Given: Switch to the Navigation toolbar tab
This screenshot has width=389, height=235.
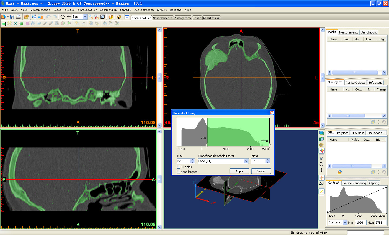Looking at the screenshot, I should tap(183, 18).
